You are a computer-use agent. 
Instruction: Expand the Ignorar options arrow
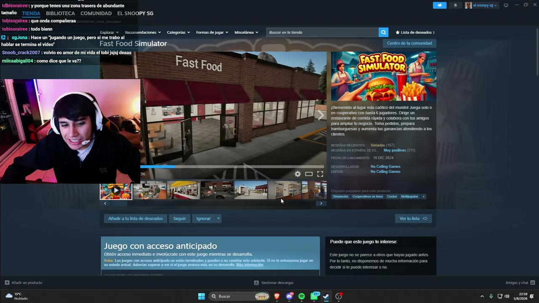(x=218, y=218)
